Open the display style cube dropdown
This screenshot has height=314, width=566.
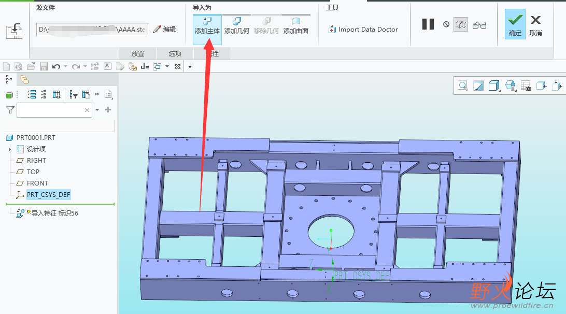tap(494, 86)
